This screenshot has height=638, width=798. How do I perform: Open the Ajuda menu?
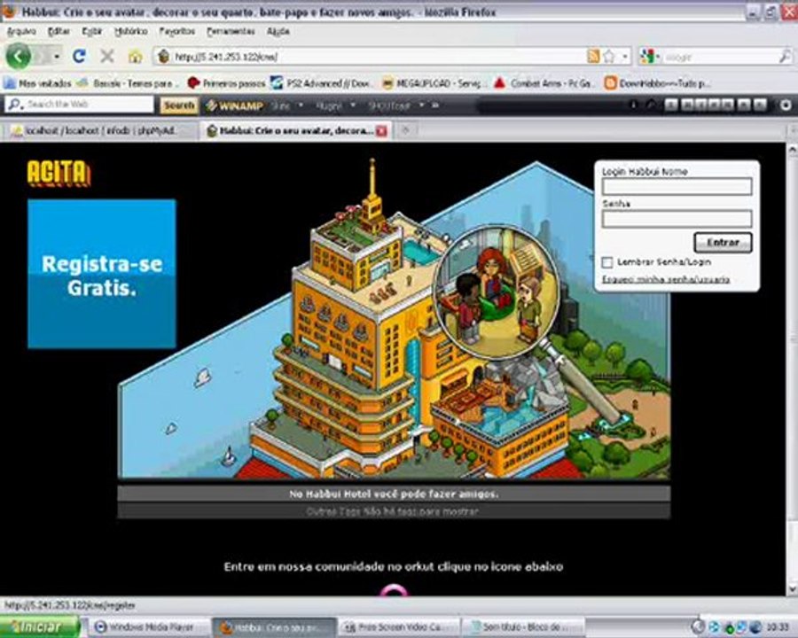[278, 32]
